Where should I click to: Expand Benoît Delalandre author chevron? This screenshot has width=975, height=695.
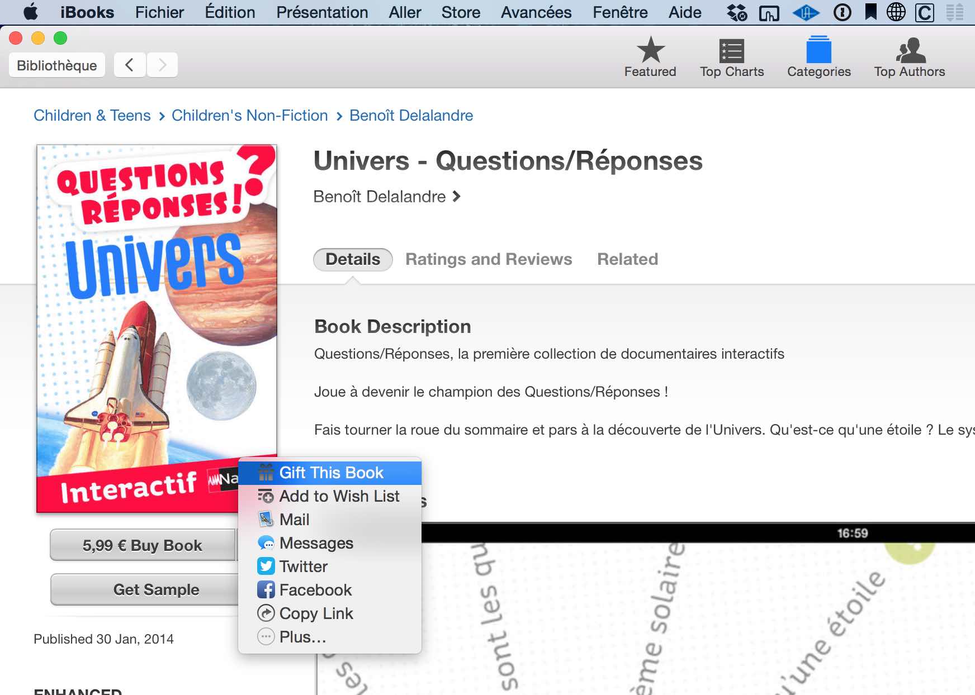pos(456,196)
